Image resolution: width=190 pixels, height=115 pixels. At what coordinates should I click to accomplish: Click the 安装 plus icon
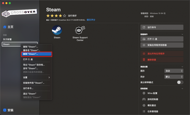click(5, 110)
